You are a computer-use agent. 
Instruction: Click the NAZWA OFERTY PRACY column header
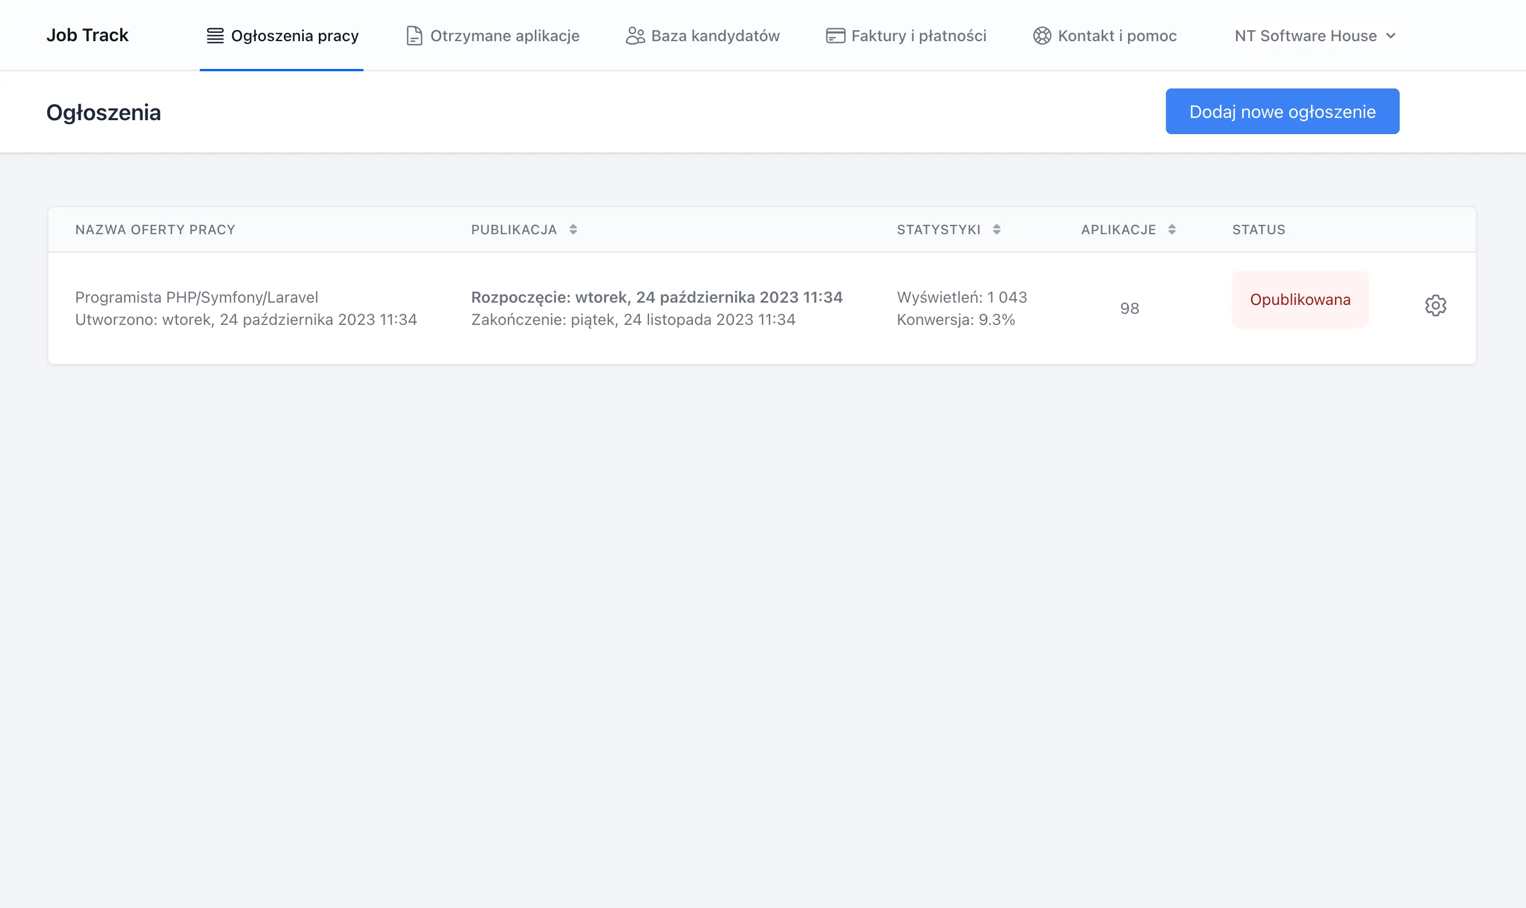[x=155, y=229]
